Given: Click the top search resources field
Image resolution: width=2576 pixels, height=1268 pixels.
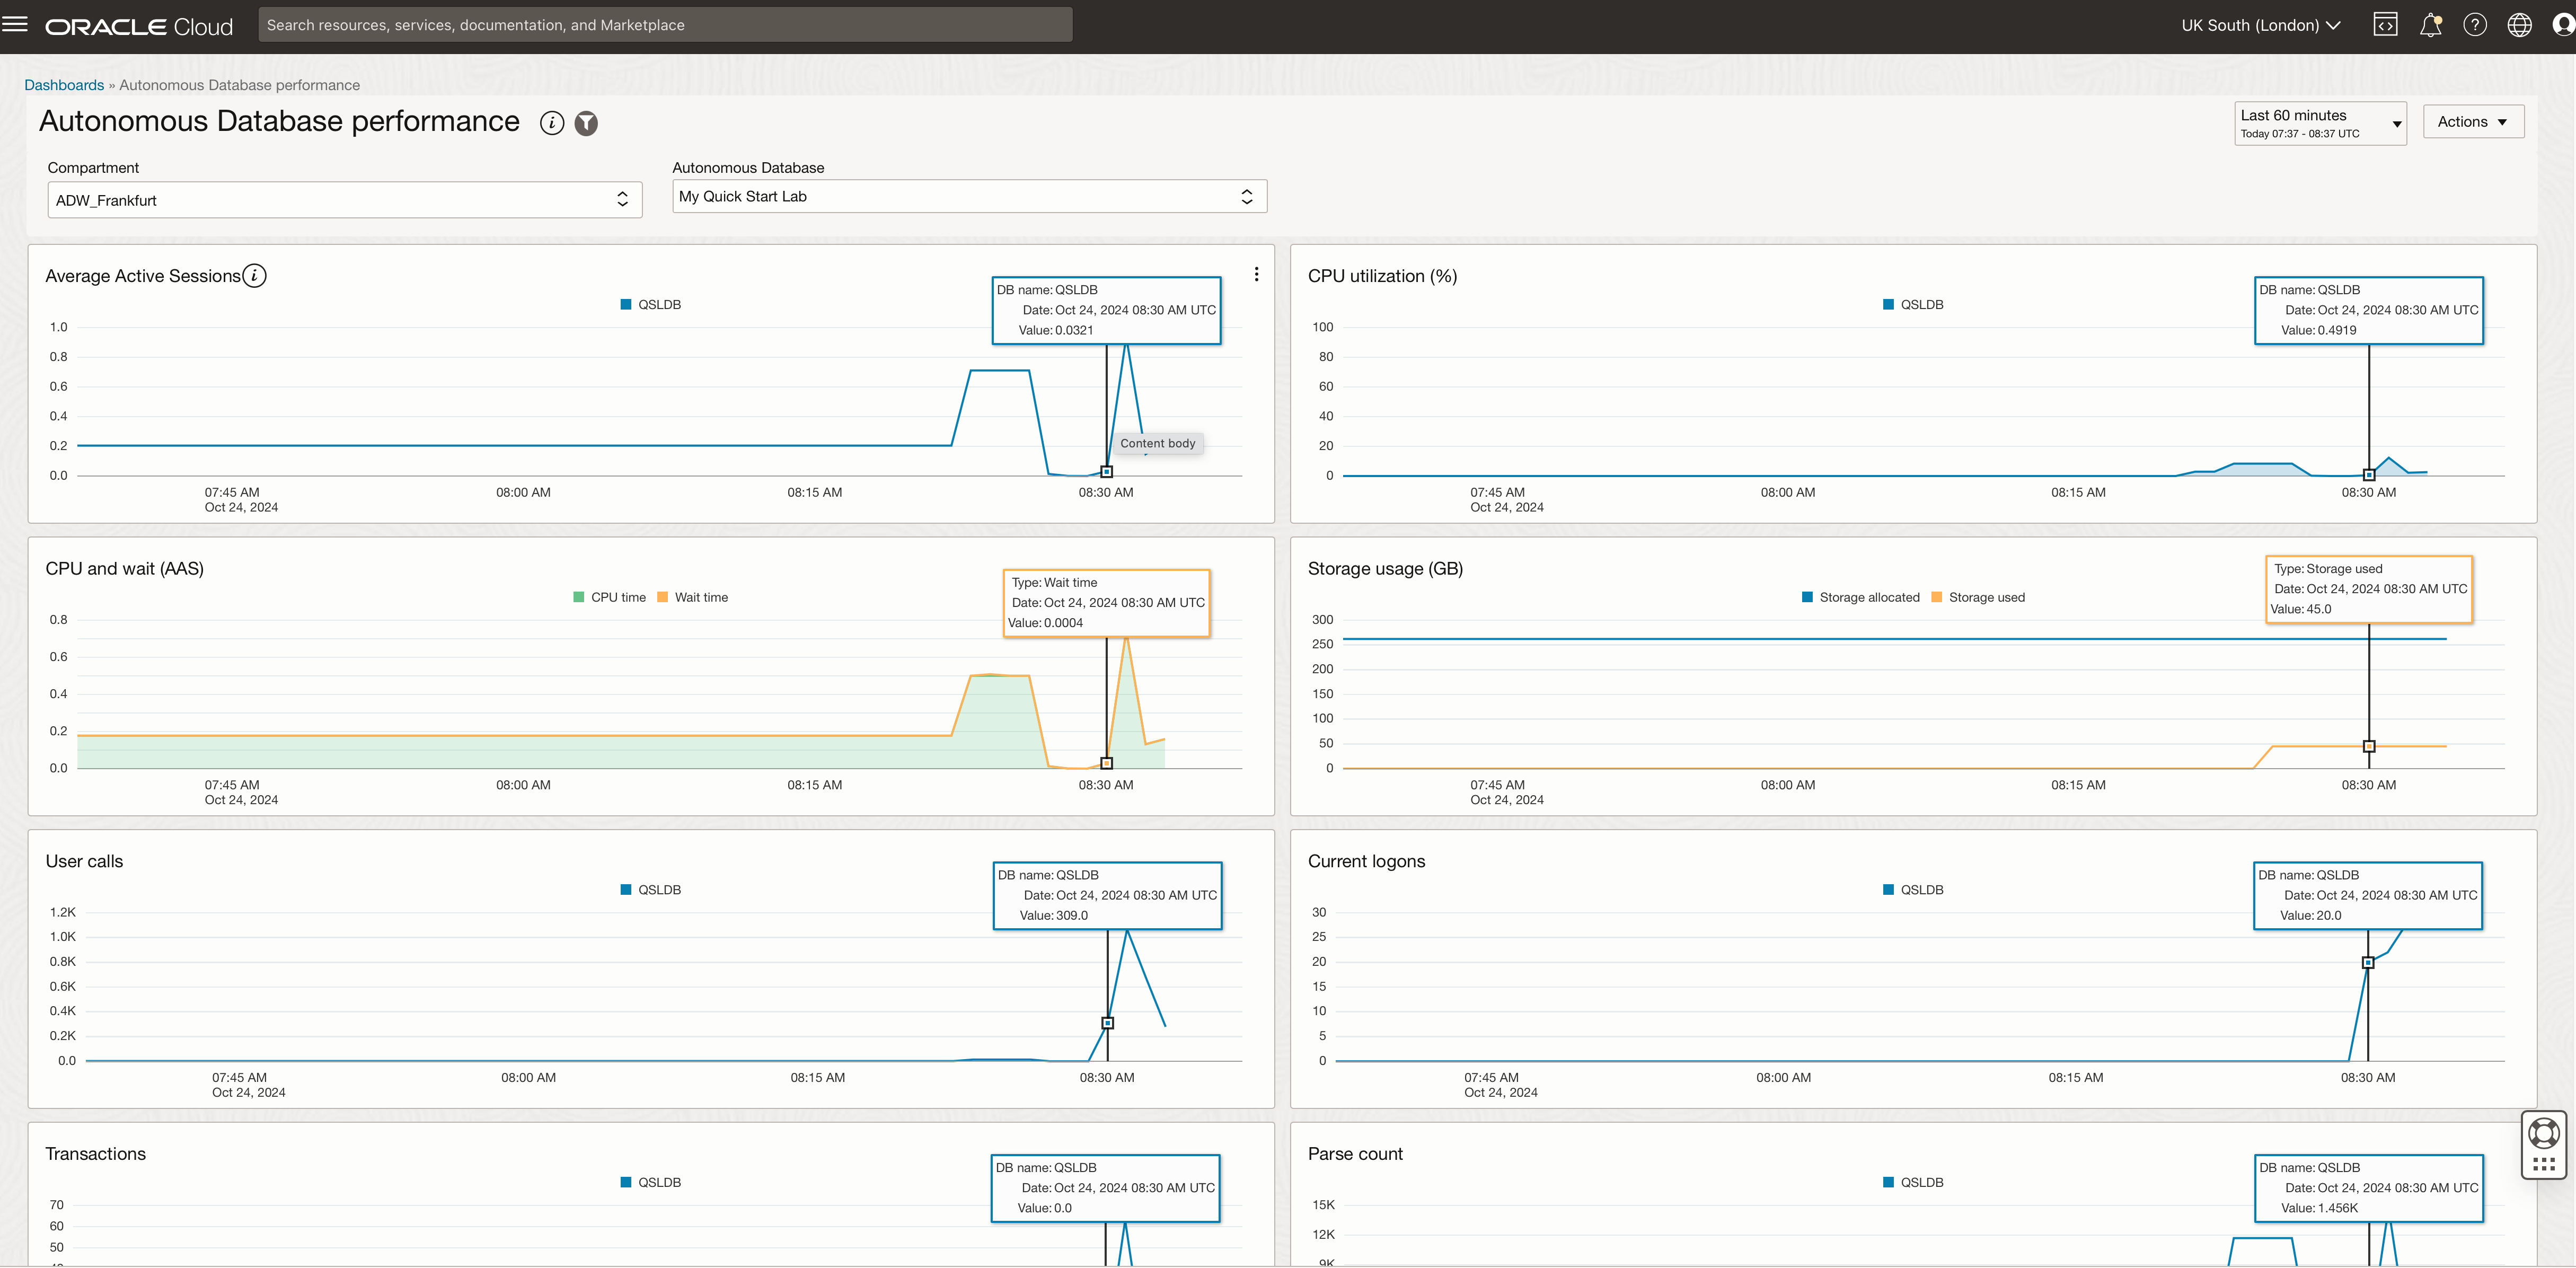Looking at the screenshot, I should (665, 25).
